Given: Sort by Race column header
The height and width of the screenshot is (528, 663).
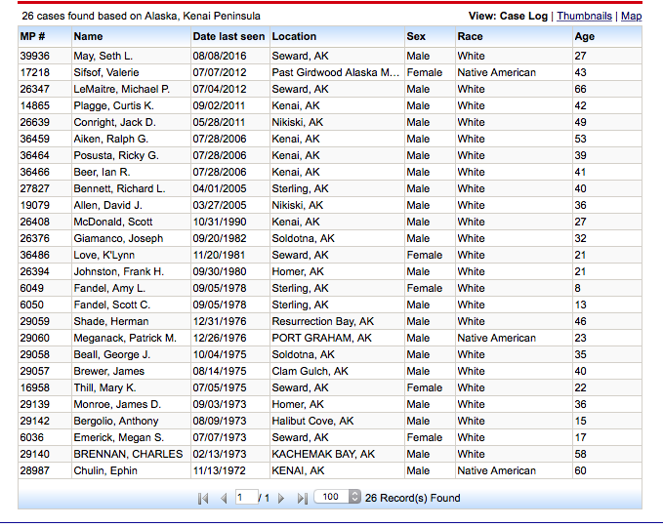Looking at the screenshot, I should point(470,36).
